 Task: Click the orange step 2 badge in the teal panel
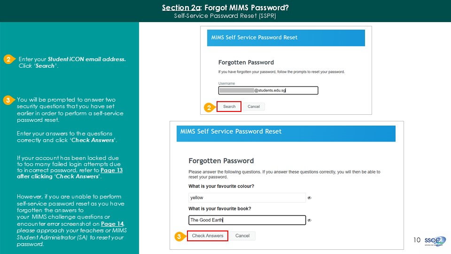pyautogui.click(x=8, y=60)
